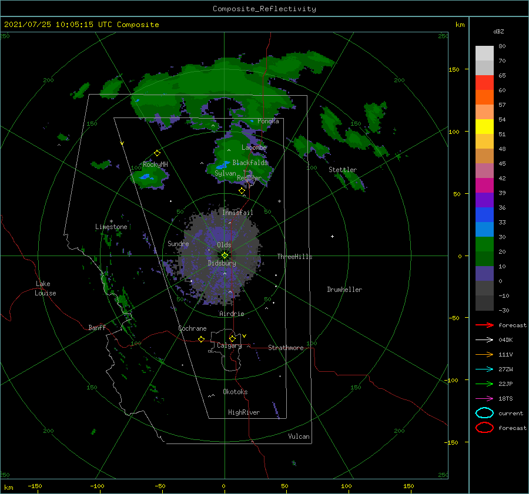Click the ThreeHills town label
This screenshot has height=494, width=529.
[x=295, y=257]
